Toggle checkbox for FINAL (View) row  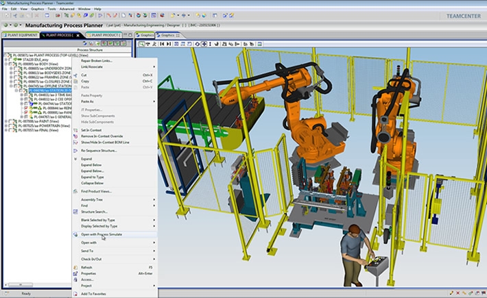[10, 130]
